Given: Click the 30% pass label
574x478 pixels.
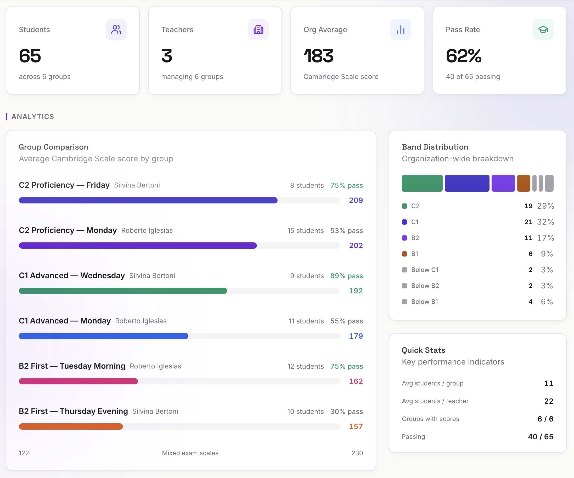Looking at the screenshot, I should click(x=347, y=412).
